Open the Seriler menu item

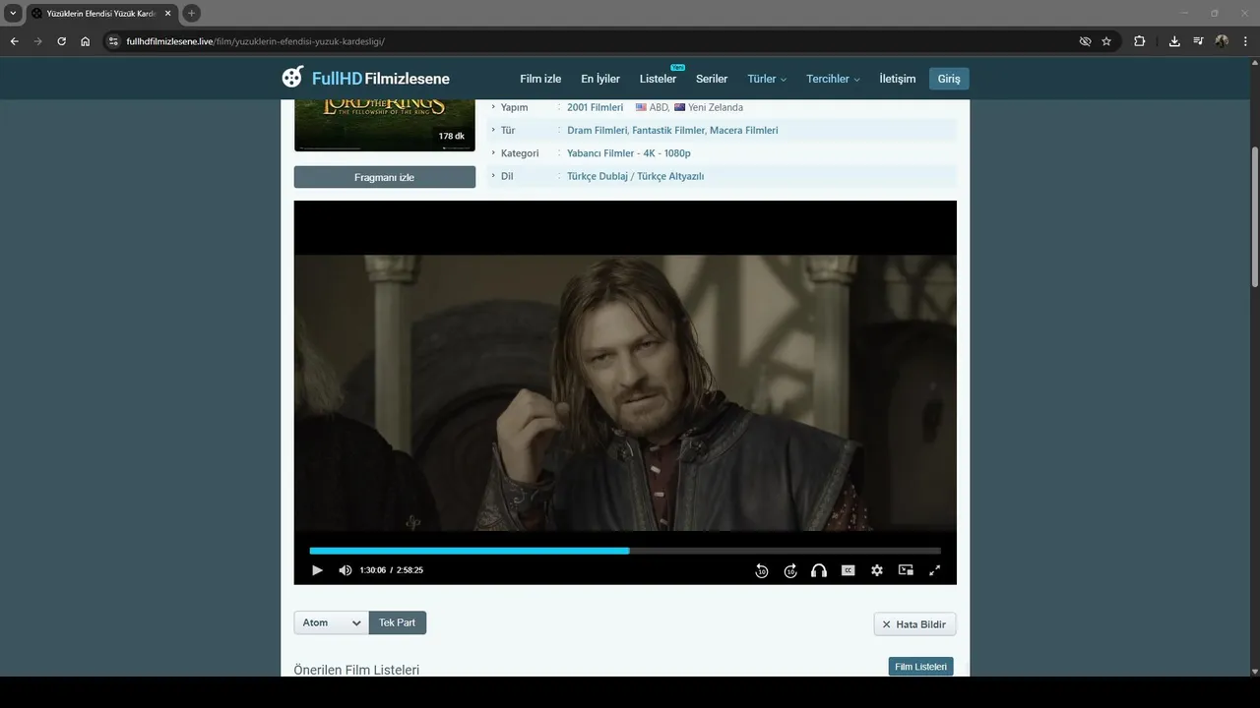(x=712, y=79)
